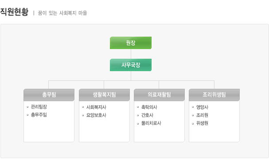Select the 사무국장 box
This screenshot has width=269, height=163.
tap(131, 65)
